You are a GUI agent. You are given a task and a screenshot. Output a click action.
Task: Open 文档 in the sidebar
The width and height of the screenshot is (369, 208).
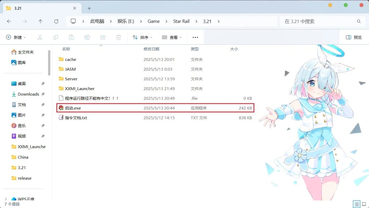tap(19, 105)
